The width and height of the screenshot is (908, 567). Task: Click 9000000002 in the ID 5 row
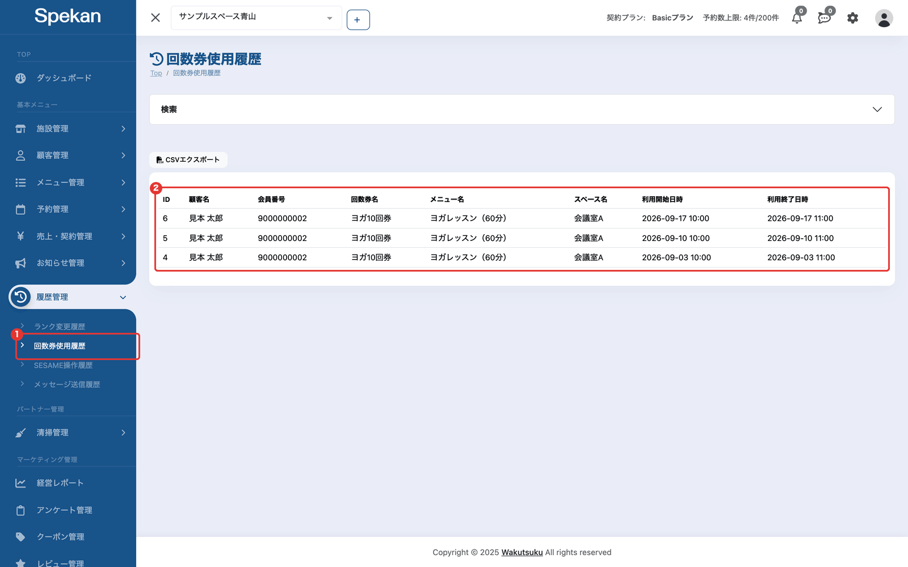pos(282,238)
